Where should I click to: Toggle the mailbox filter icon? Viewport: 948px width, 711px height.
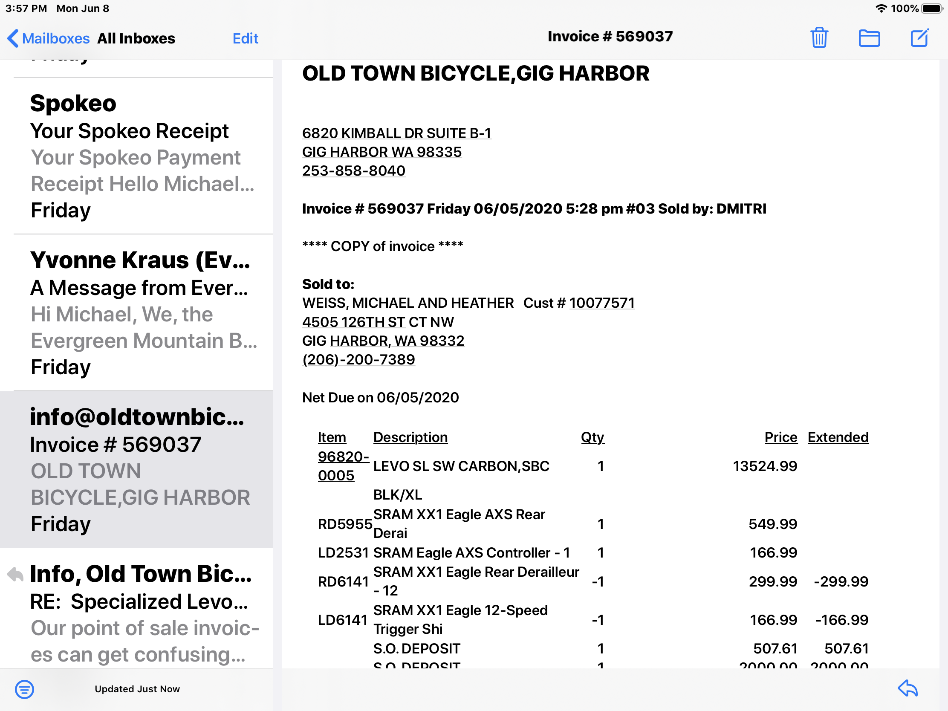(24, 689)
